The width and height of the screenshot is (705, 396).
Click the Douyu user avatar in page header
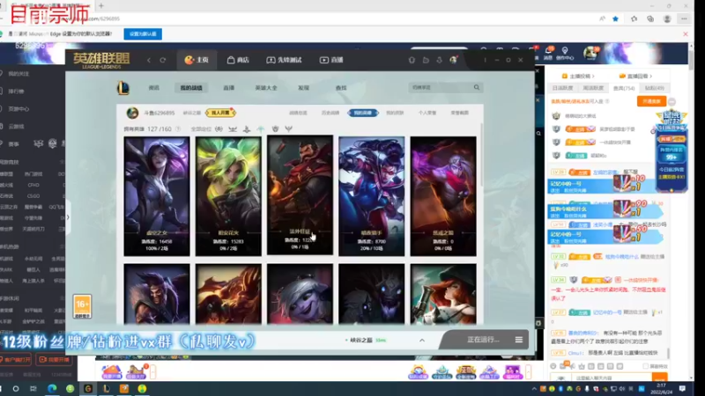(590, 53)
